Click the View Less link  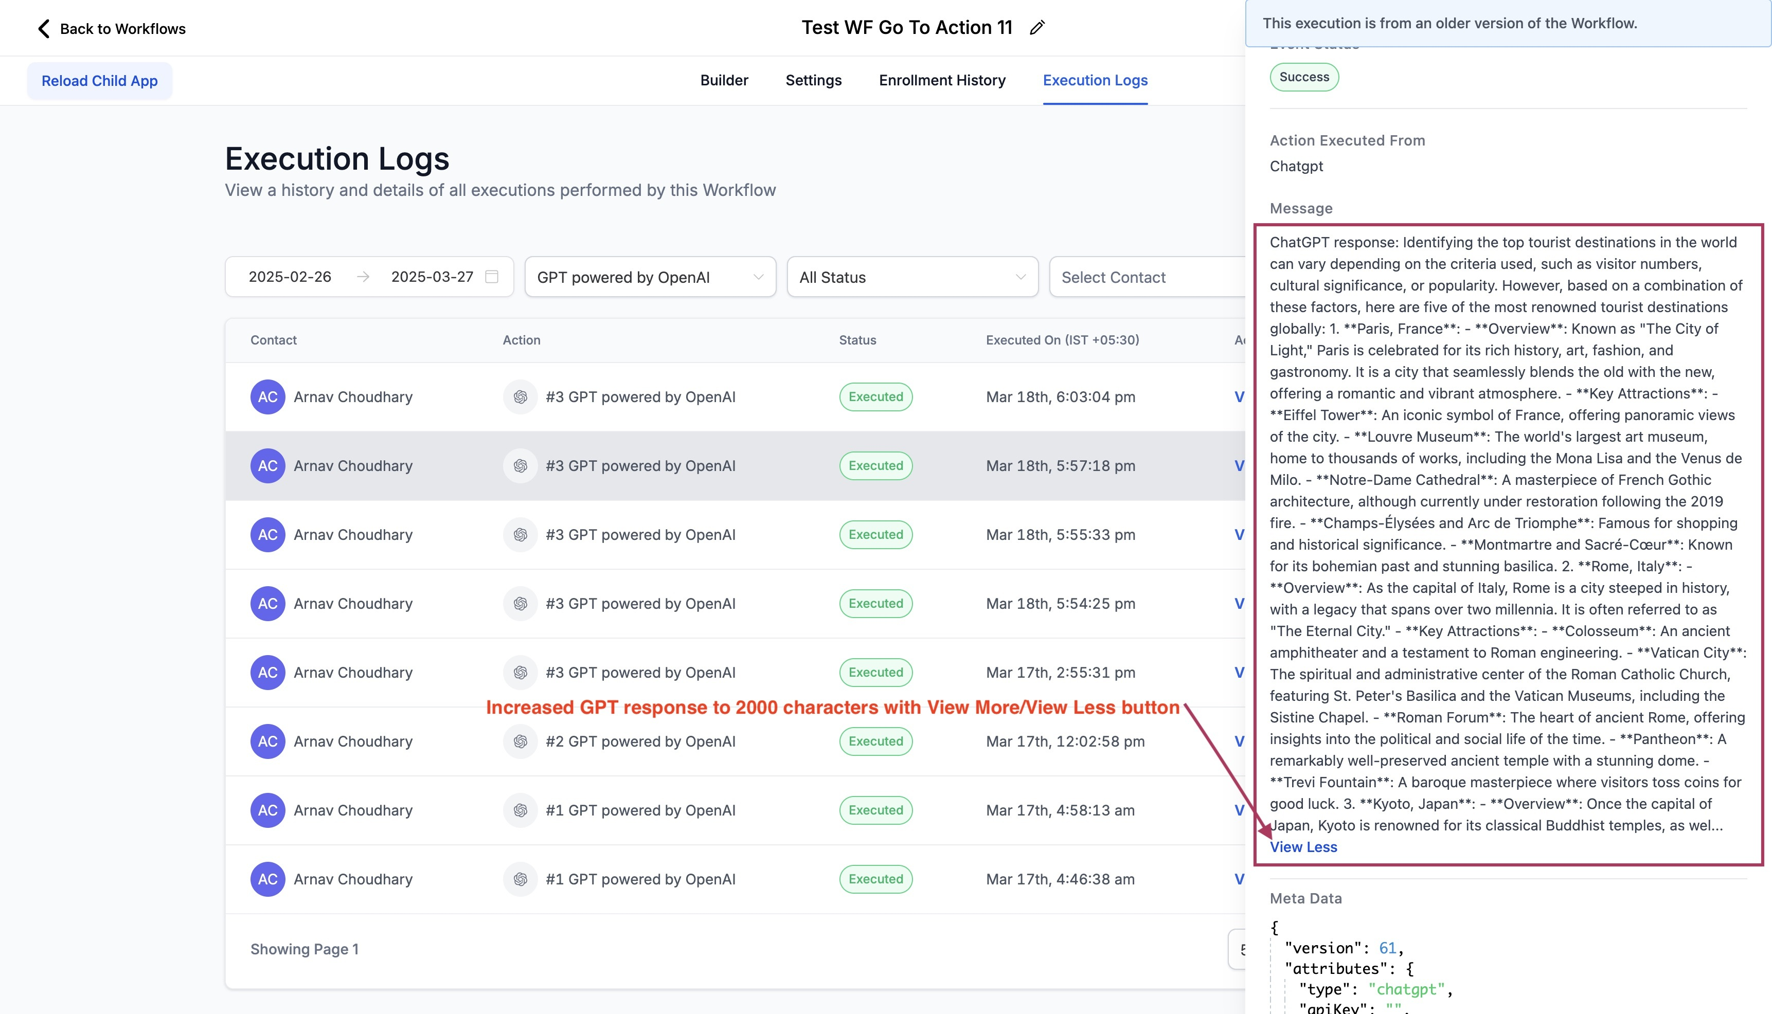pyautogui.click(x=1302, y=847)
